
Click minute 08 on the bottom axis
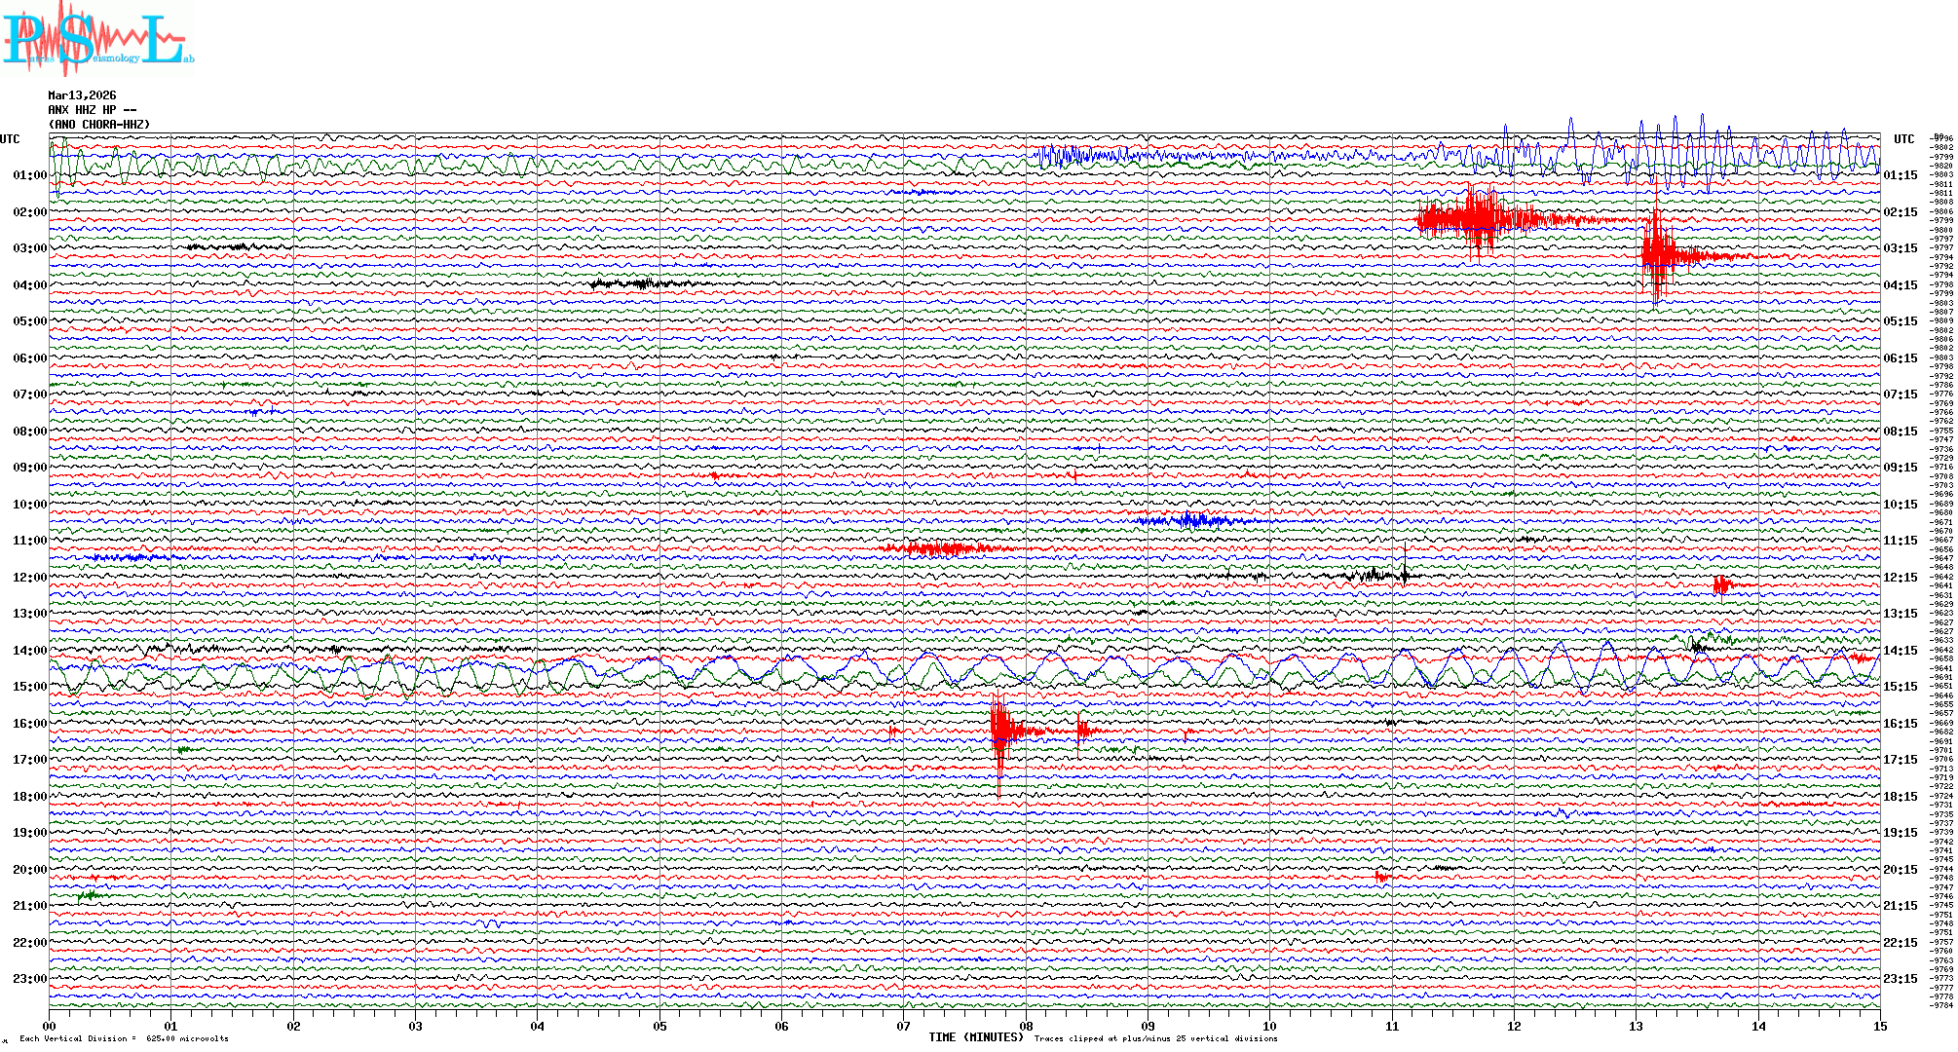point(1026,1026)
